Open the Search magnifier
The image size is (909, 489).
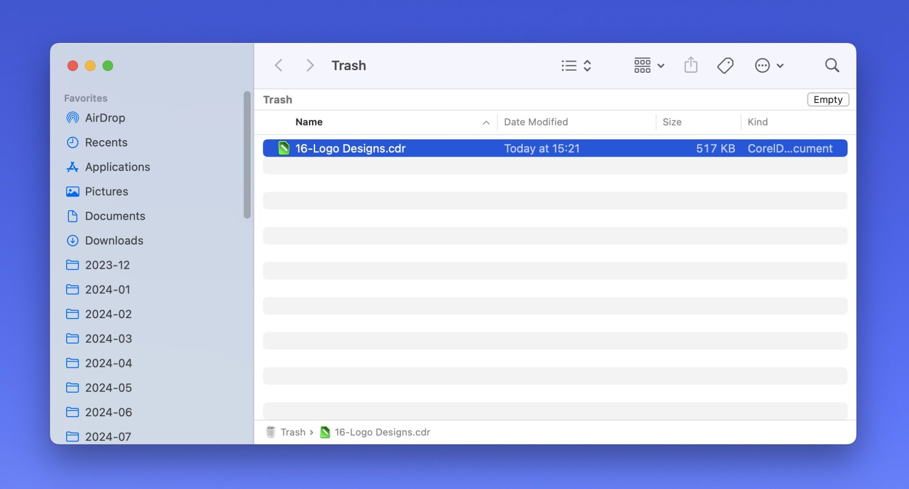click(x=832, y=65)
